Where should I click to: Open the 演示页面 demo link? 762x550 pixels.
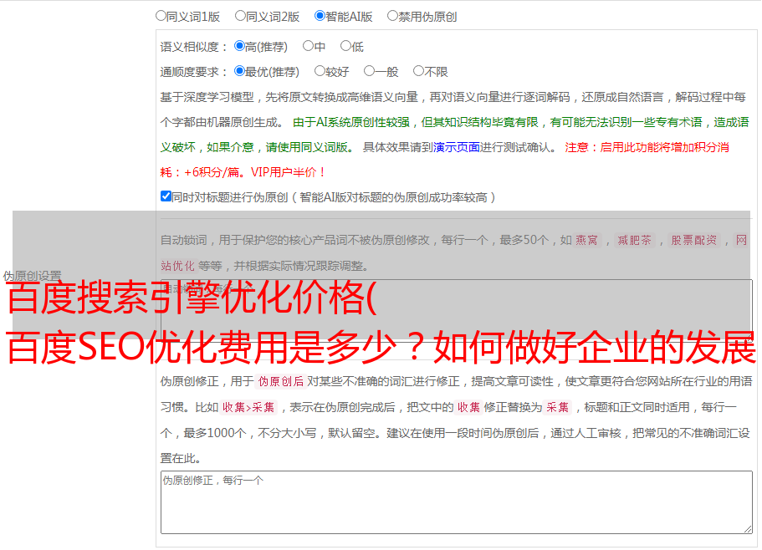pos(457,147)
